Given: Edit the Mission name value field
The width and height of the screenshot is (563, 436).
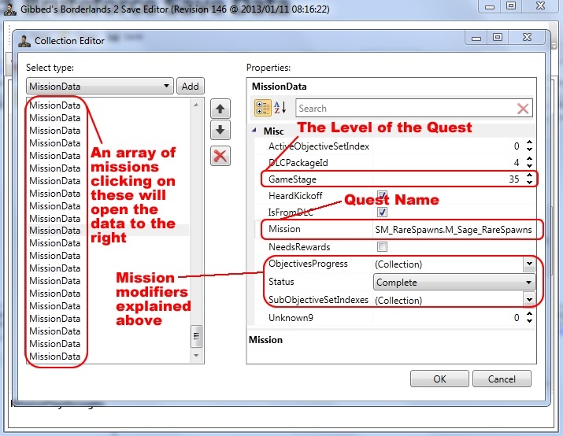Looking at the screenshot, I should [454, 229].
